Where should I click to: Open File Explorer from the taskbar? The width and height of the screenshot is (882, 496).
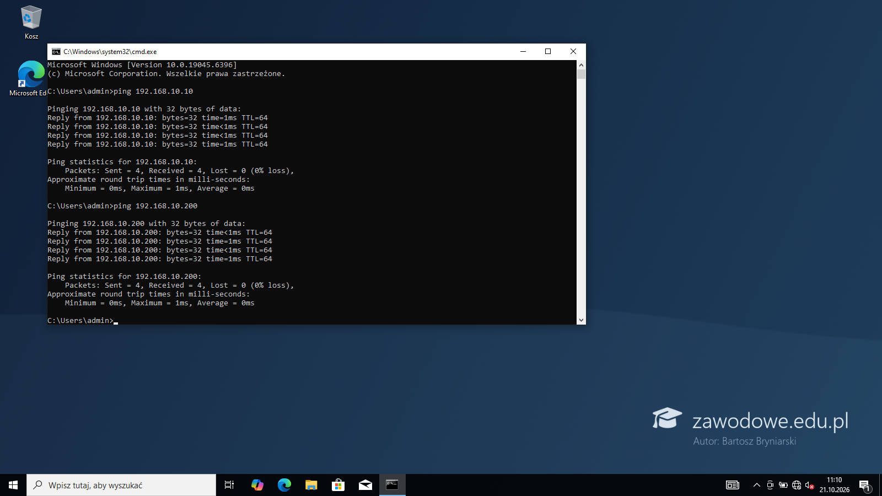[x=311, y=485]
